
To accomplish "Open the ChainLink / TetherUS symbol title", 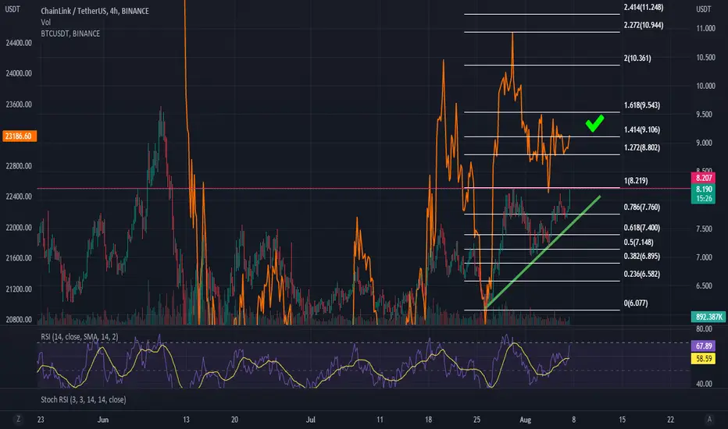I will coord(95,11).
